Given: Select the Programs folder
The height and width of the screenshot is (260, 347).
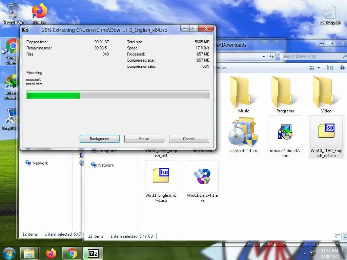Looking at the screenshot, I should (285, 95).
